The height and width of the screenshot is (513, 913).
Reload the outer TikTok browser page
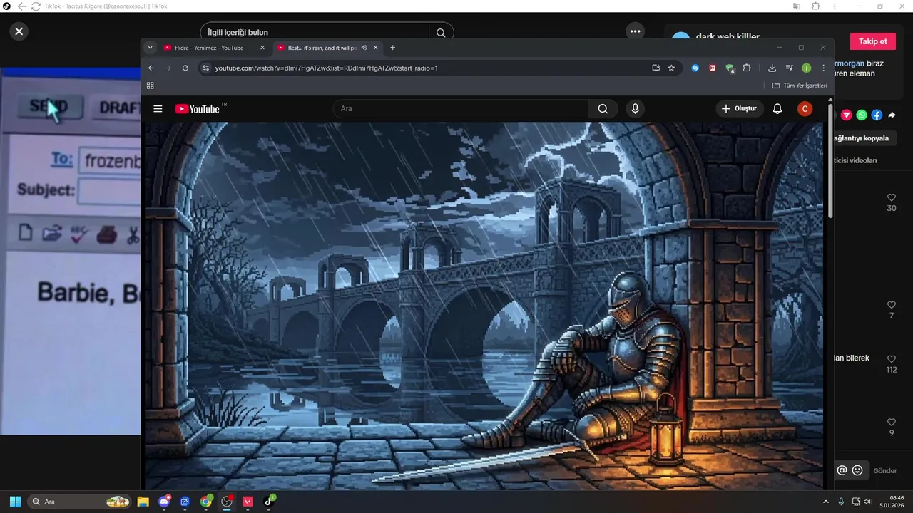36,6
